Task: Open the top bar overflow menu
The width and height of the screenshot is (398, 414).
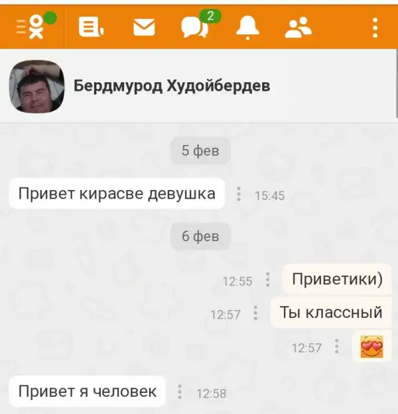Action: point(375,27)
